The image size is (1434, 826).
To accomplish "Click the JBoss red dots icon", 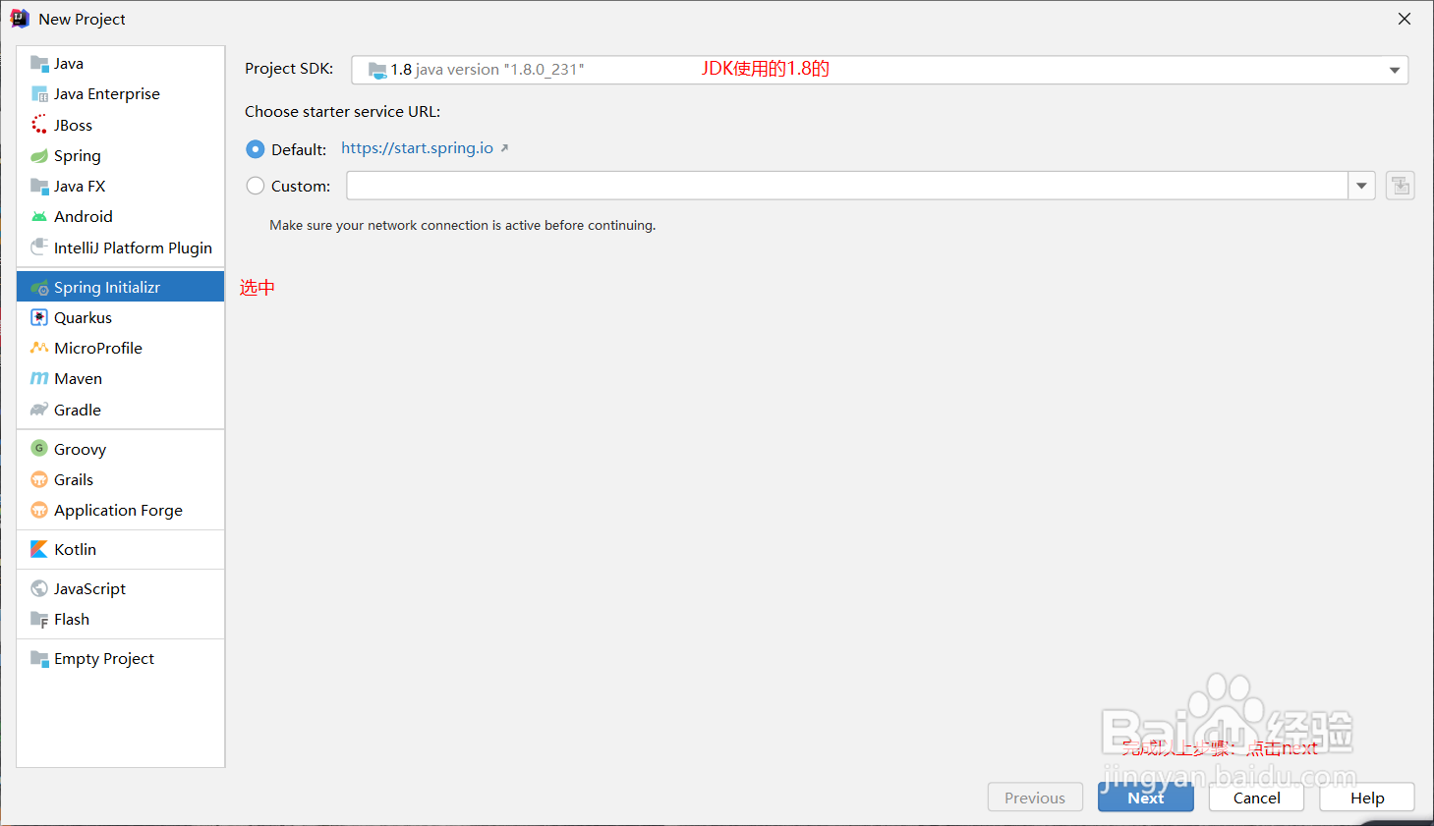I will [39, 125].
